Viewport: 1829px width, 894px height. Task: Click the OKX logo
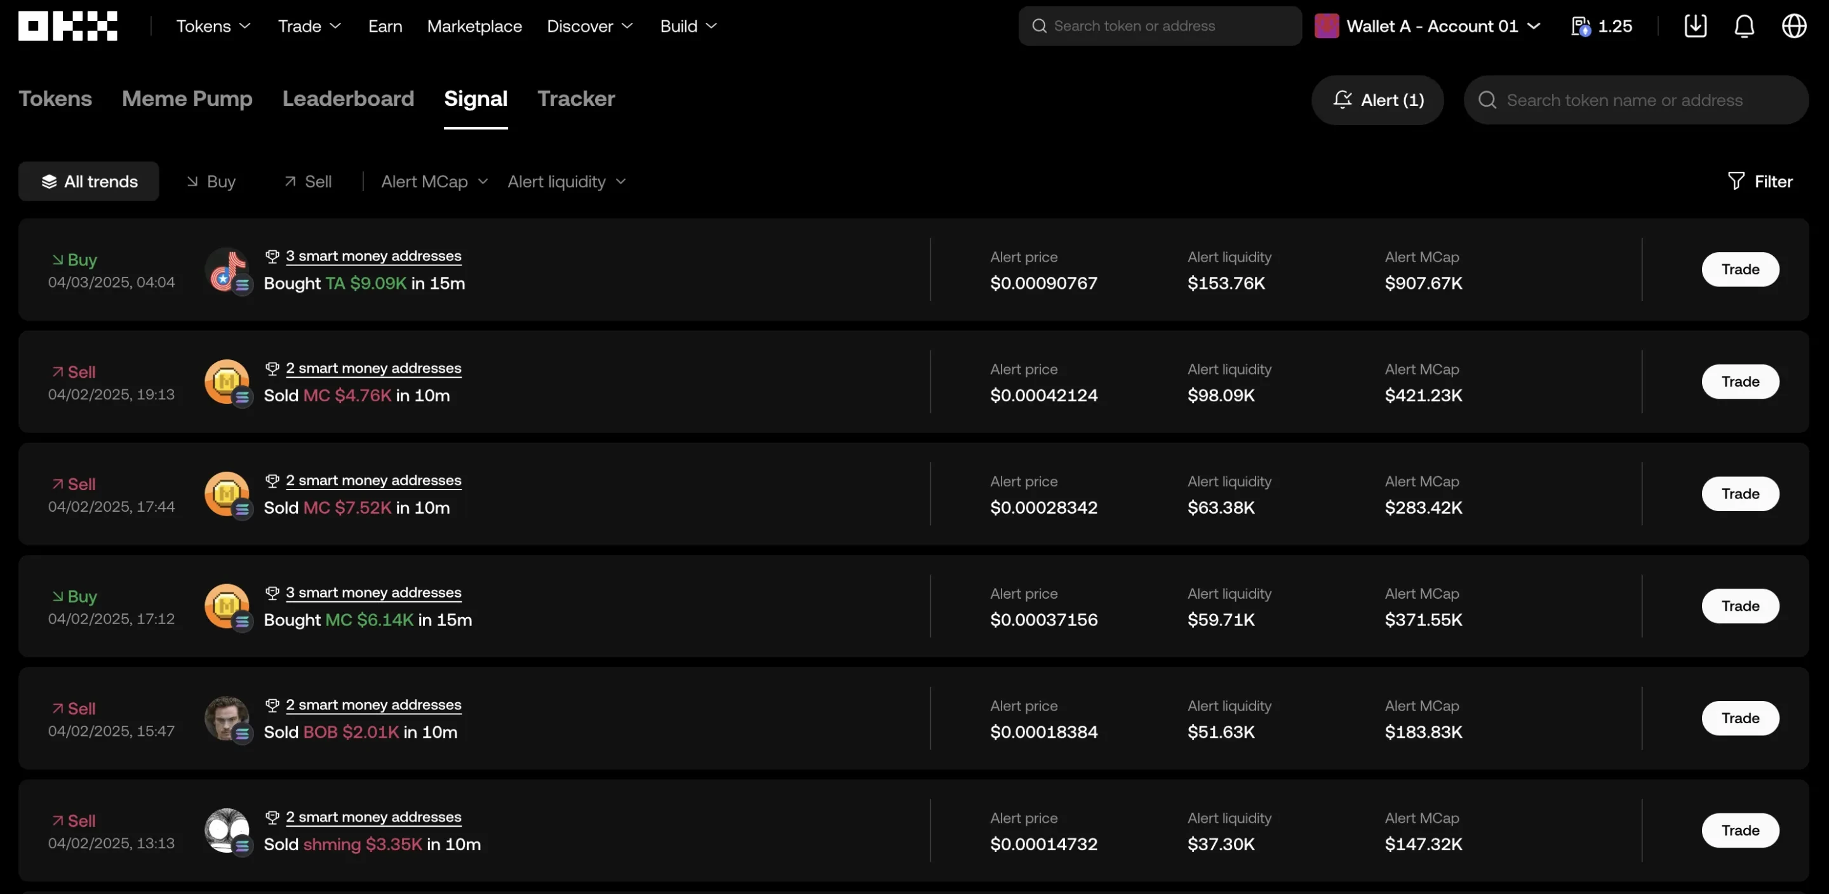pos(67,25)
